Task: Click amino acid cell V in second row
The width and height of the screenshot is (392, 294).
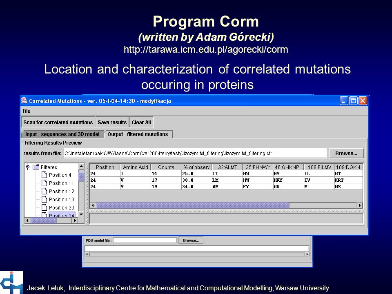Action: 136,180
